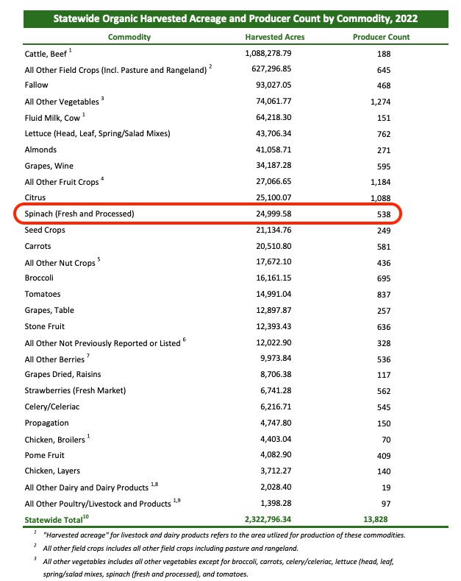The image size is (461, 581).
Task: Click the Statewide Total producer count 13,828
Action: tap(382, 519)
